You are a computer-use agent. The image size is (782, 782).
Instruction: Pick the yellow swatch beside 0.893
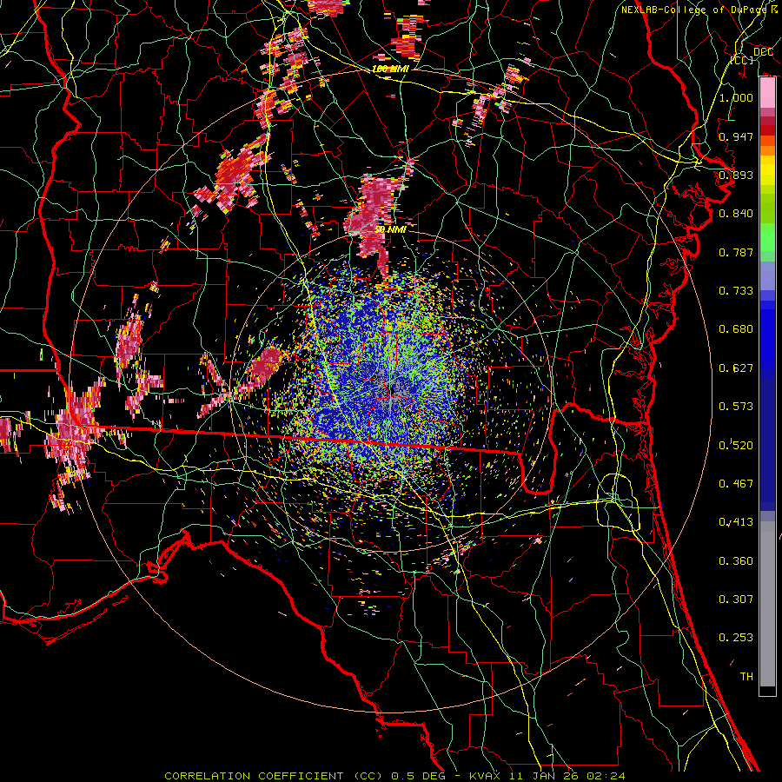point(767,175)
